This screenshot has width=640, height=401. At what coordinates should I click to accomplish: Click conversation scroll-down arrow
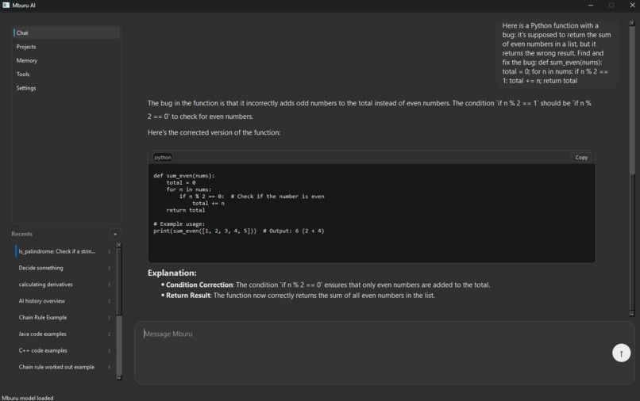click(x=632, y=314)
